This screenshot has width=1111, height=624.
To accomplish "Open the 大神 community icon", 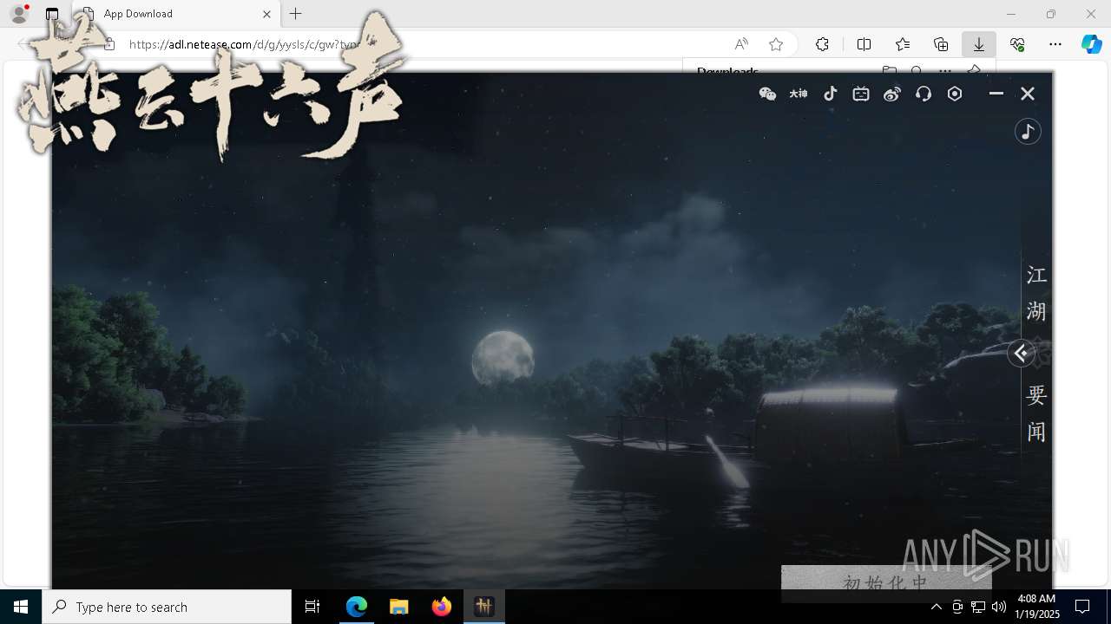I will point(799,94).
